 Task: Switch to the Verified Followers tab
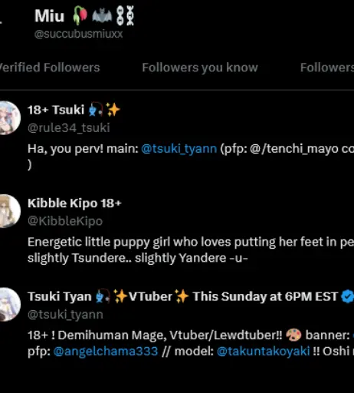coord(50,68)
